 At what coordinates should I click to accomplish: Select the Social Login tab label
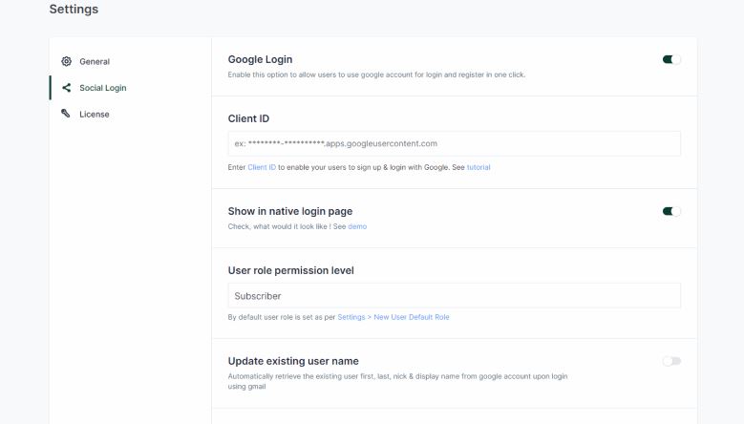tap(103, 88)
